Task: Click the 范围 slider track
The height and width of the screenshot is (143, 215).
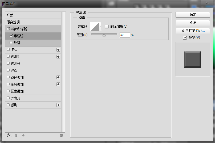Action: pyautogui.click(x=112, y=34)
